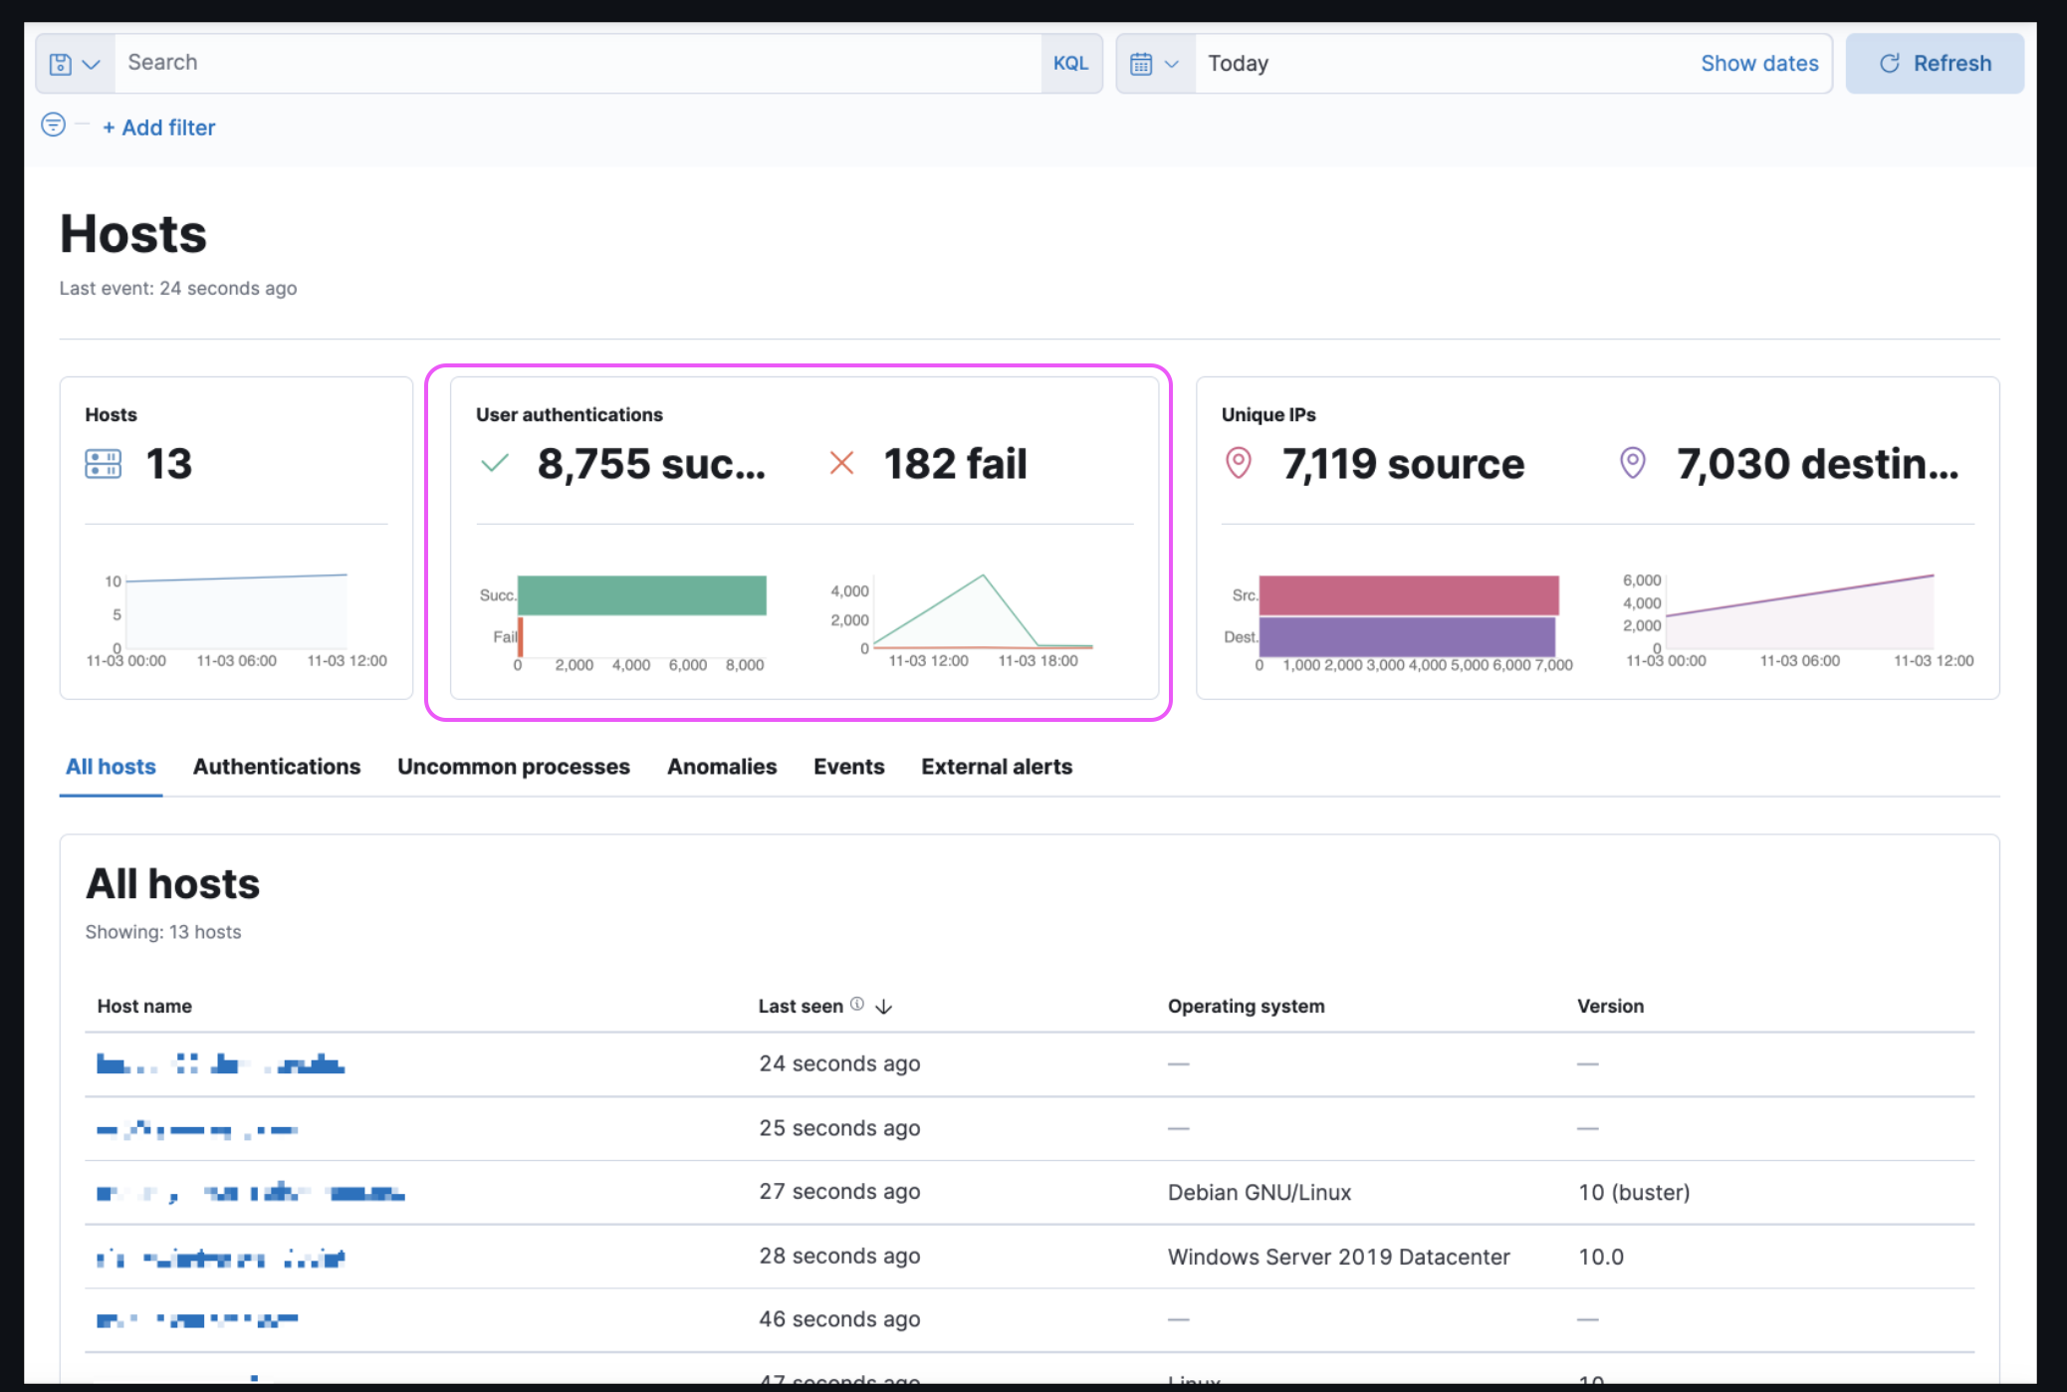Screen dimensions: 2067x1392
Task: Open the Debian GNU/Linux host link
Action: [x=250, y=1193]
